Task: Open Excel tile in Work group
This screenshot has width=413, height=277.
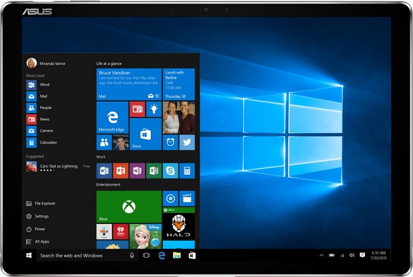Action: pos(154,170)
